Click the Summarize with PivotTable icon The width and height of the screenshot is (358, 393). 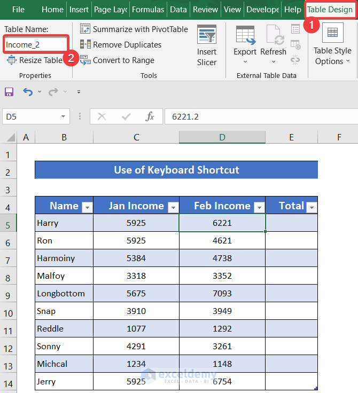85,29
